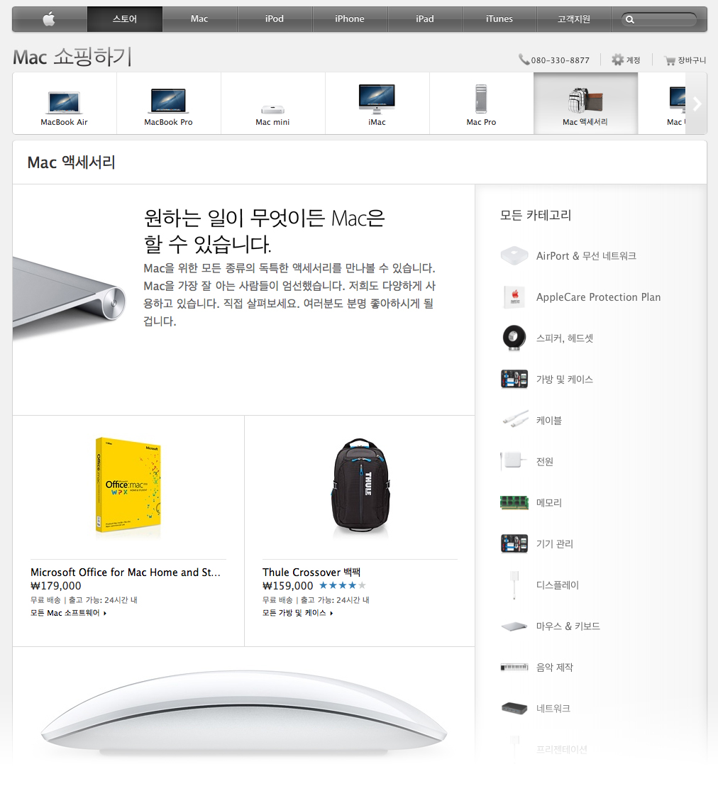Switch to the iPhone navigation tab
Screen dimensions: 718x791
tap(350, 19)
